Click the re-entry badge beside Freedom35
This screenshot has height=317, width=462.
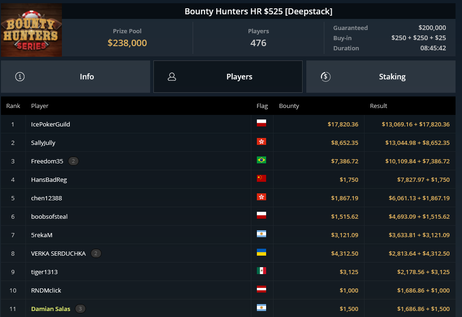73,161
